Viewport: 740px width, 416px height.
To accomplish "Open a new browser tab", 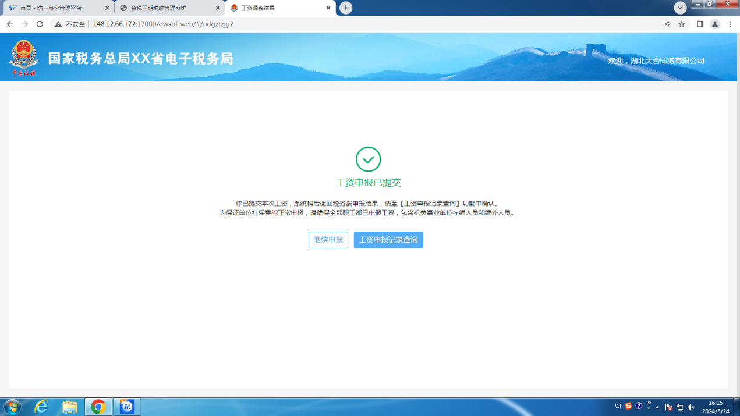I will click(346, 8).
